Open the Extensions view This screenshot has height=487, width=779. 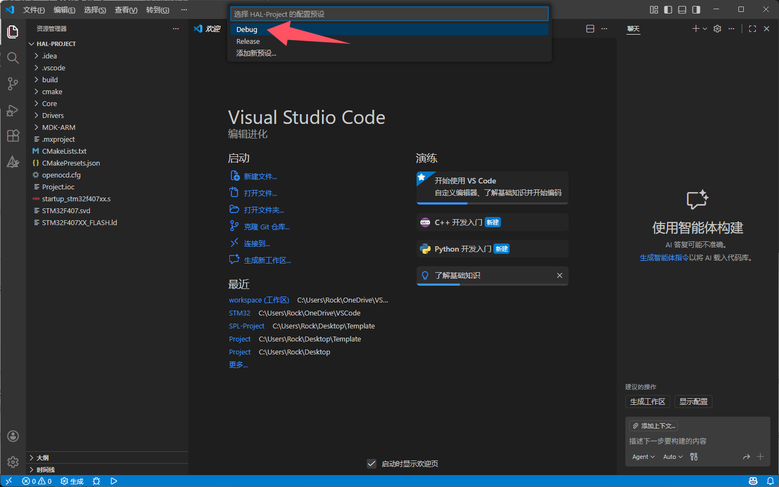click(13, 136)
